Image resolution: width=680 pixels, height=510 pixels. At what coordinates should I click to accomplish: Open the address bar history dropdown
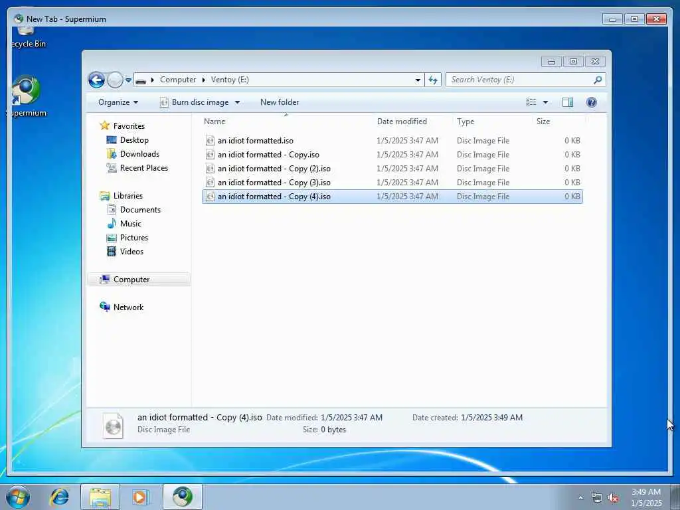coord(418,80)
